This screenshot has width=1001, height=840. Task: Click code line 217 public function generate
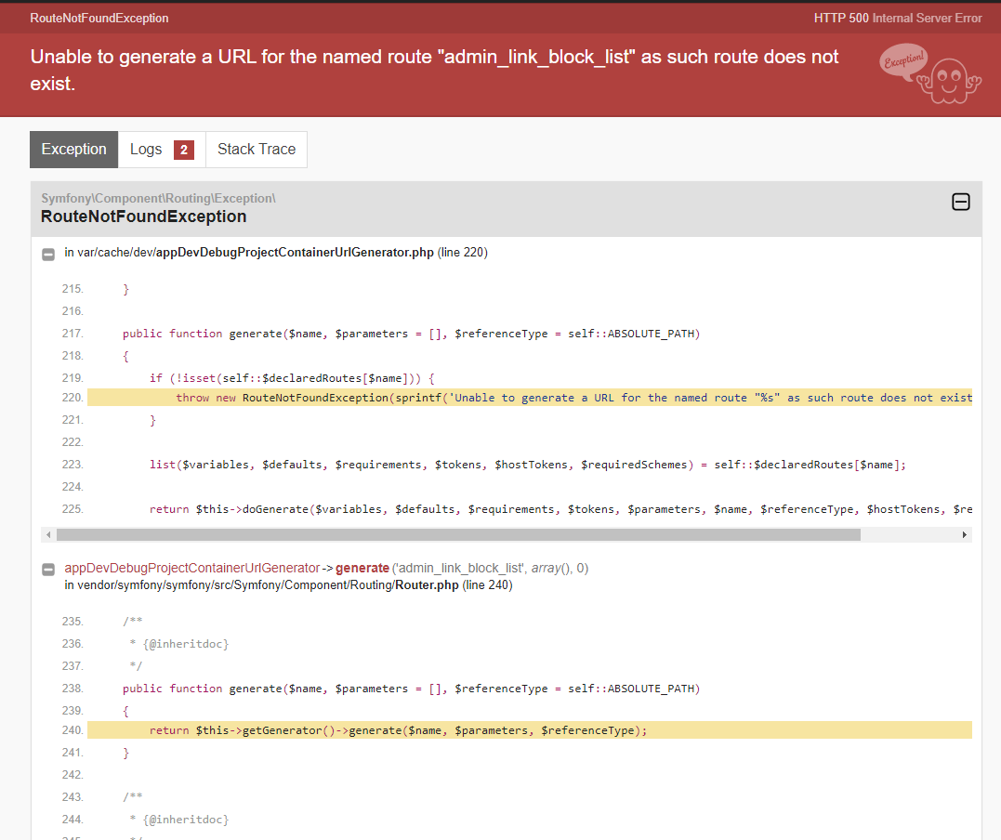tap(411, 334)
